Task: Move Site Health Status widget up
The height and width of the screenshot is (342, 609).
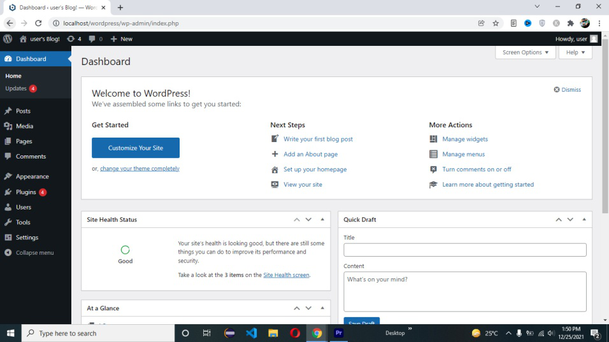Action: (x=297, y=220)
